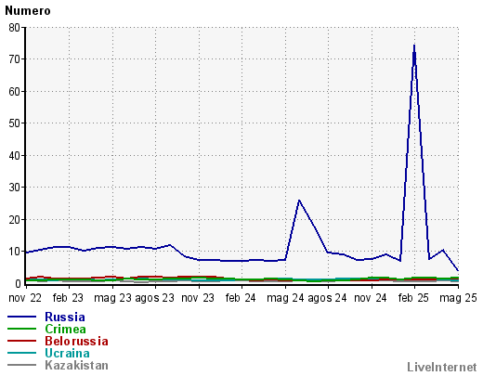Screen dimensions: 483x376
Task: Click the nov 22 axis label
Action: point(25,298)
